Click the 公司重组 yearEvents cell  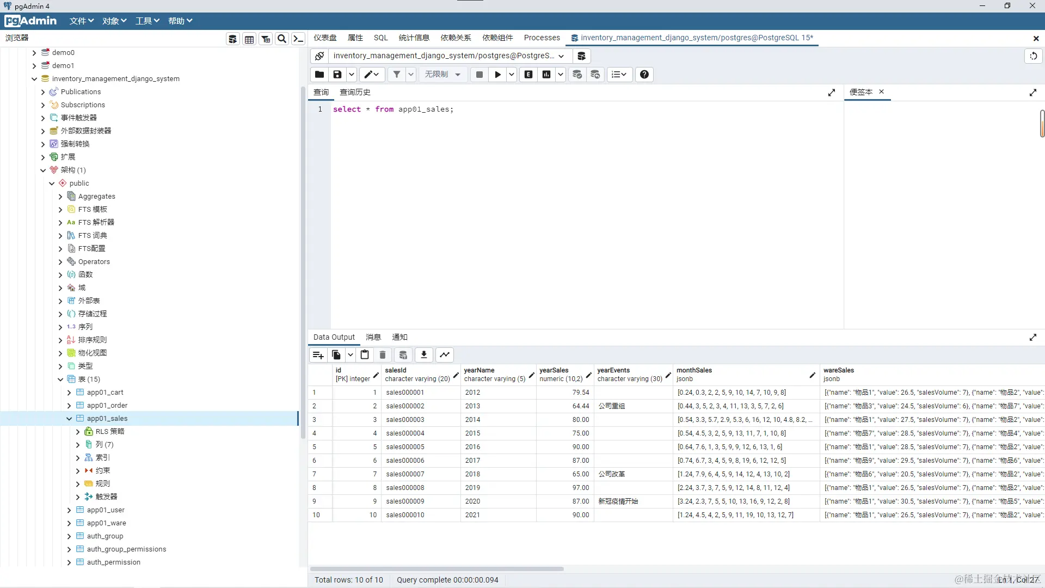633,406
